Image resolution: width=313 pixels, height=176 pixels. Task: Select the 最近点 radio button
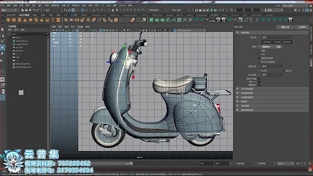click(x=284, y=71)
